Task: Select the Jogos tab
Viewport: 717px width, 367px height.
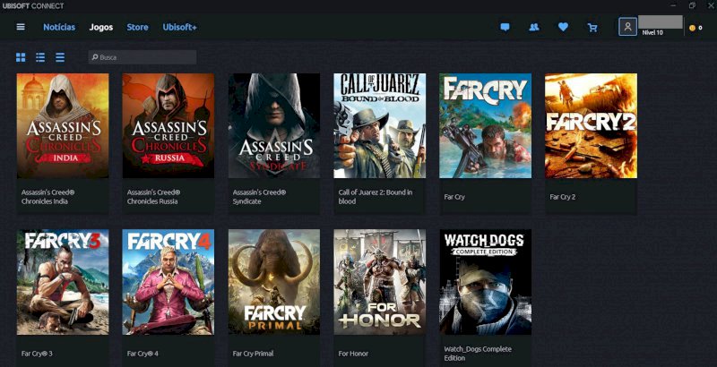Action: (101, 28)
